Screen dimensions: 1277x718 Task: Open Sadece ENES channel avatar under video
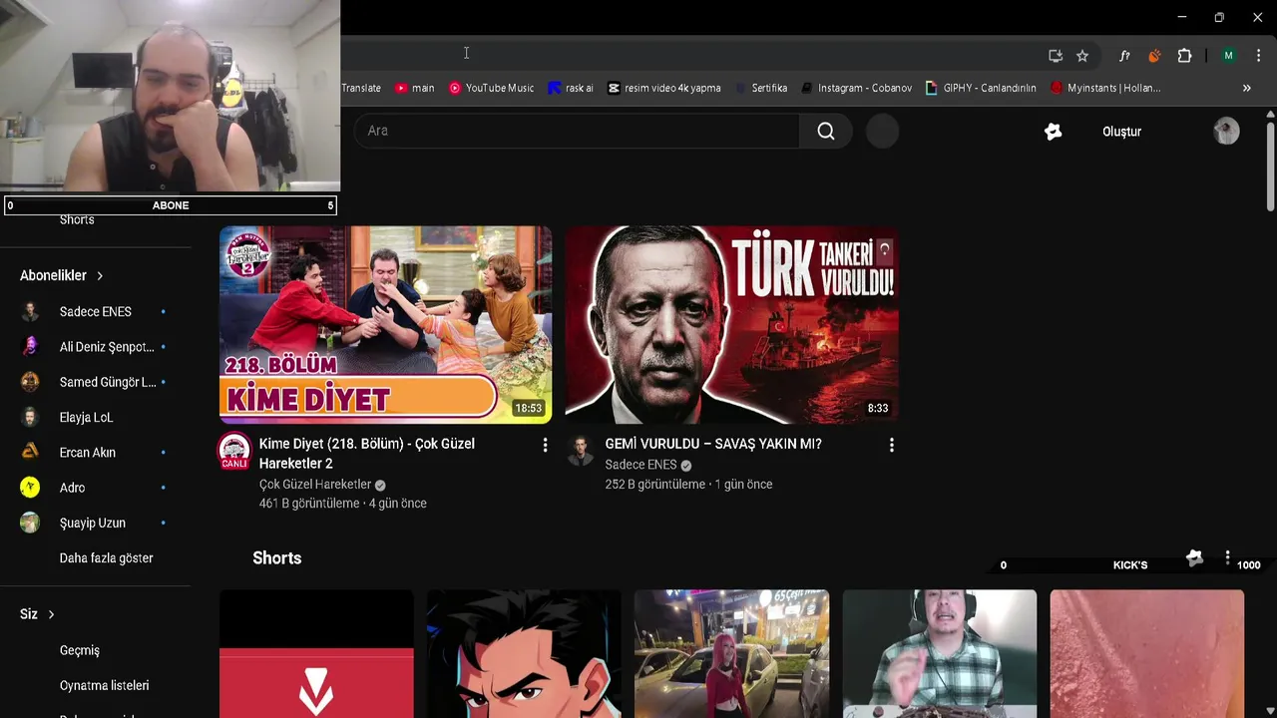click(x=580, y=450)
